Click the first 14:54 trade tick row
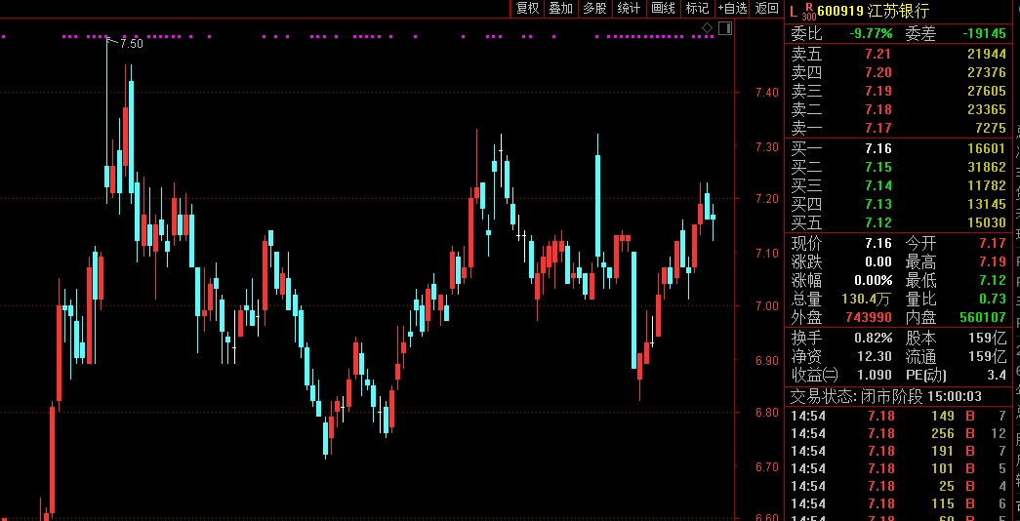1020x521 pixels. pos(899,416)
